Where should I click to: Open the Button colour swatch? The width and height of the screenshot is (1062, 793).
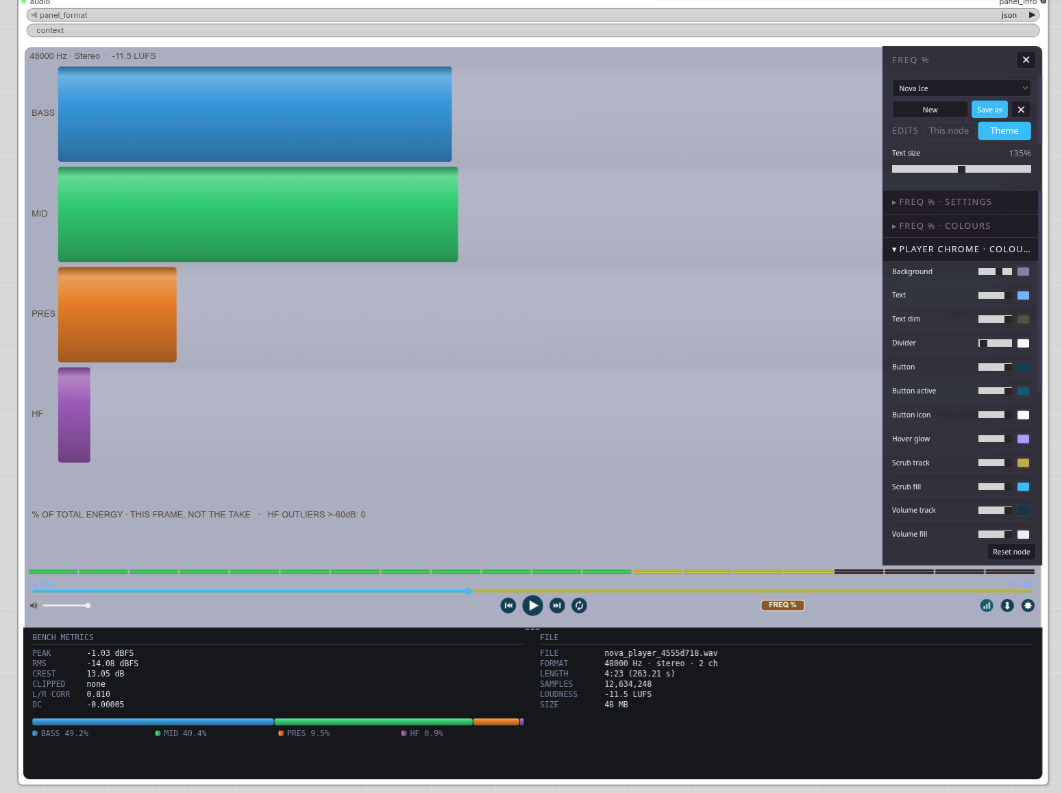(x=1023, y=367)
